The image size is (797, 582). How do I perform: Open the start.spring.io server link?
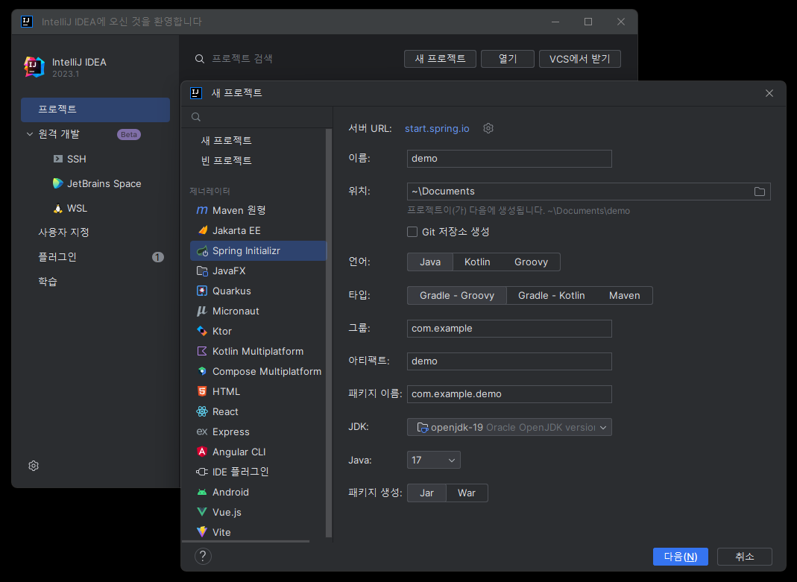click(x=437, y=128)
